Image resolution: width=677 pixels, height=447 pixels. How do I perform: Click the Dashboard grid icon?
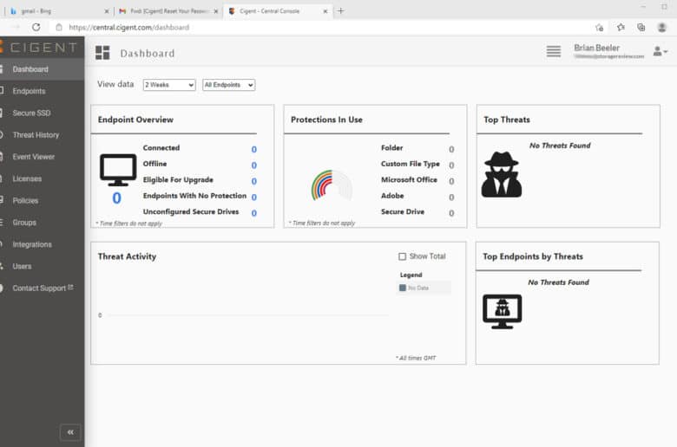coord(102,53)
